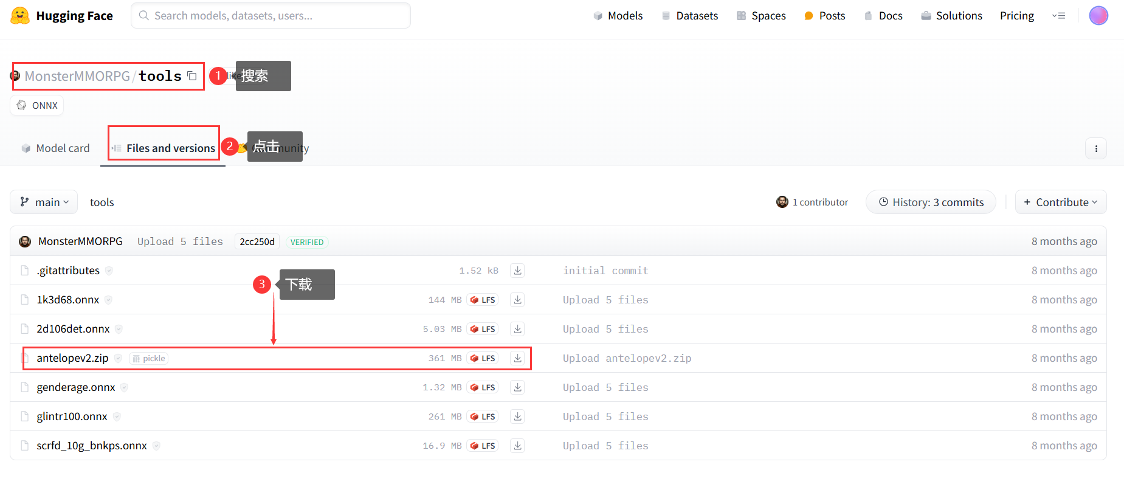This screenshot has height=501, width=1124.
Task: Click the VERIFIED badge
Action: [x=307, y=242]
